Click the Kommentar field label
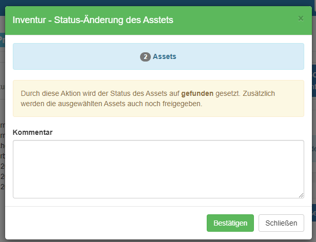Viewport: 316px width, 242px height. pyautogui.click(x=33, y=132)
